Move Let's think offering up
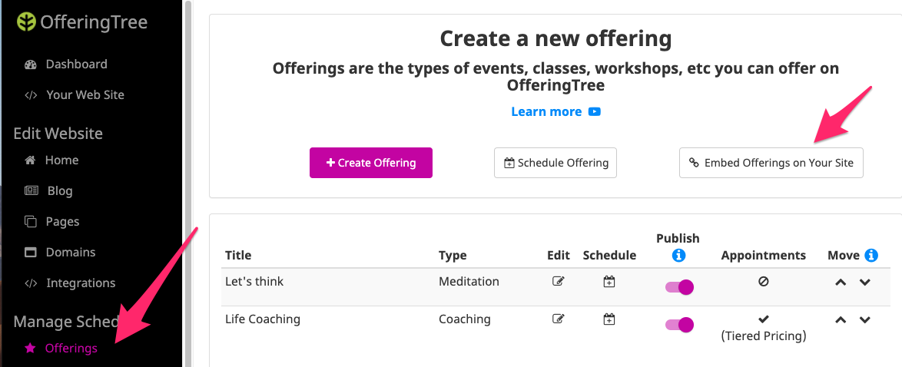Viewport: 902px width, 367px height. coord(841,282)
